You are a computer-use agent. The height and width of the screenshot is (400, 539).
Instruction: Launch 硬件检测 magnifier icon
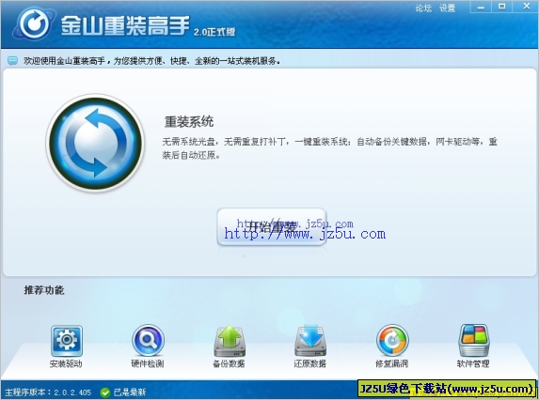click(148, 340)
